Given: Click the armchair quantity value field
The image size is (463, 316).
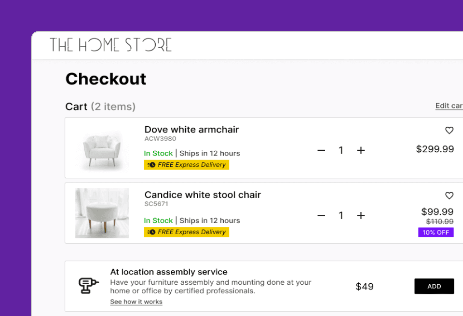Looking at the screenshot, I should 341,150.
